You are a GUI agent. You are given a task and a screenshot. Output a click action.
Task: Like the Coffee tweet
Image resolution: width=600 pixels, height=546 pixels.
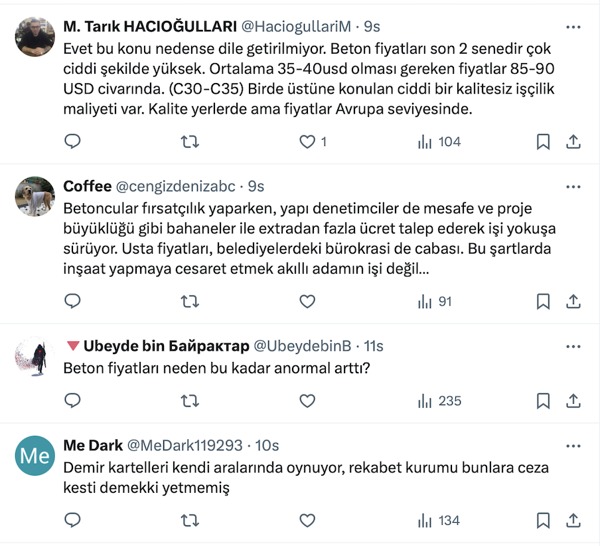click(x=307, y=302)
